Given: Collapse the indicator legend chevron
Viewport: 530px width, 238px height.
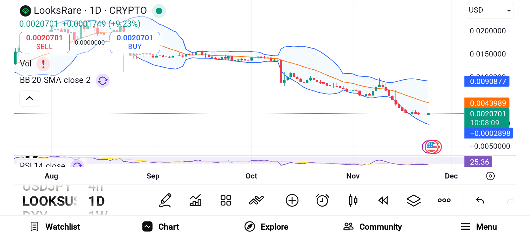Looking at the screenshot, I should (29, 99).
